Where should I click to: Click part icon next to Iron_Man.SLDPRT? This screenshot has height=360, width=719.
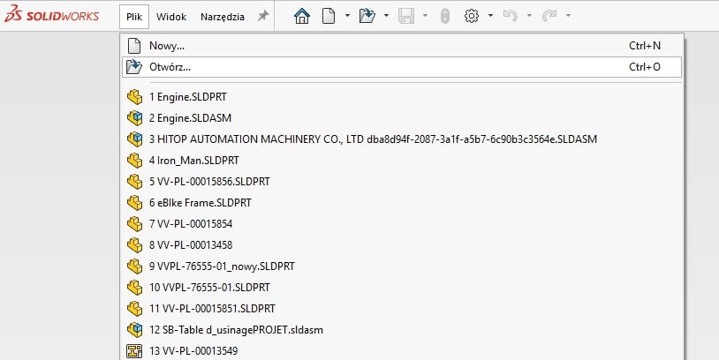coord(134,161)
